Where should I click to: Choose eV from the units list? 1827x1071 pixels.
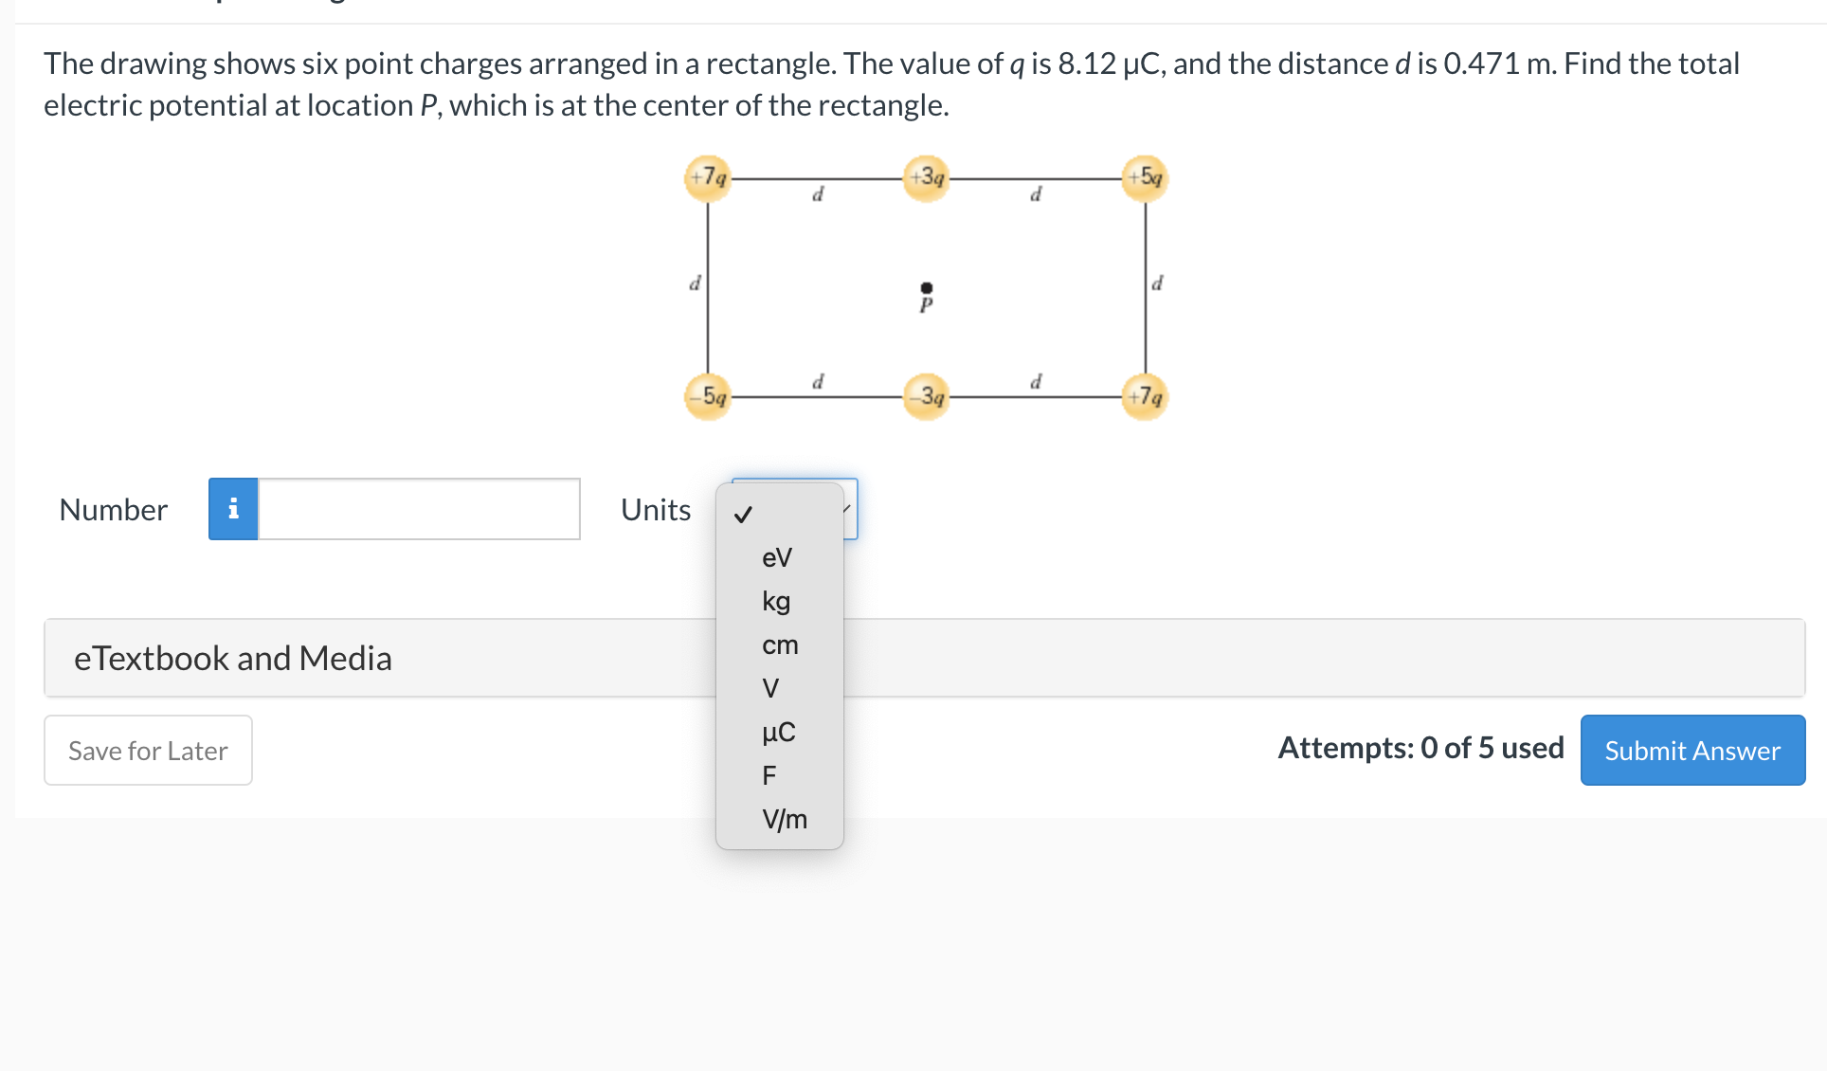(776, 558)
